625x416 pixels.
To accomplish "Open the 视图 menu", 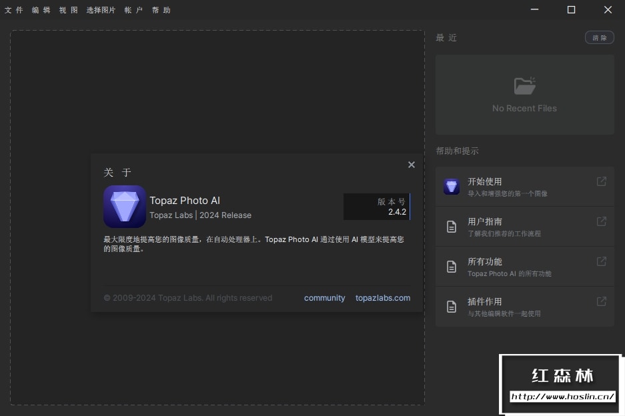I will click(68, 10).
